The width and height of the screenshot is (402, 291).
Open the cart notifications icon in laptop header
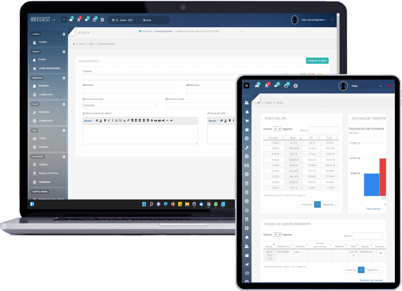[x=79, y=19]
